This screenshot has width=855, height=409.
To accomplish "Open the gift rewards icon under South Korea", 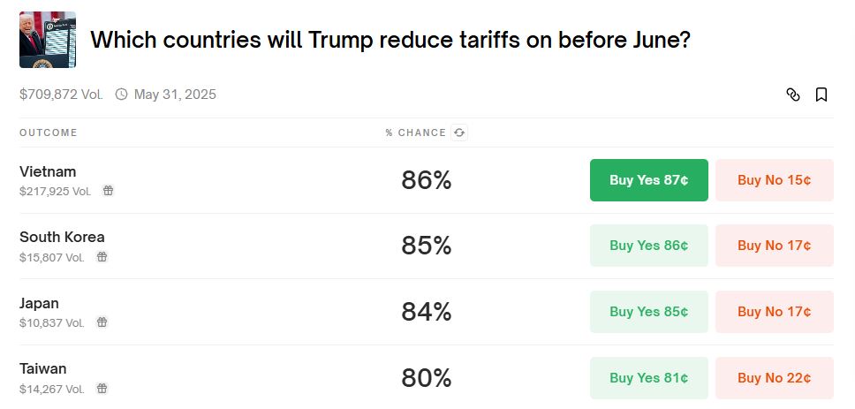I will (x=102, y=257).
